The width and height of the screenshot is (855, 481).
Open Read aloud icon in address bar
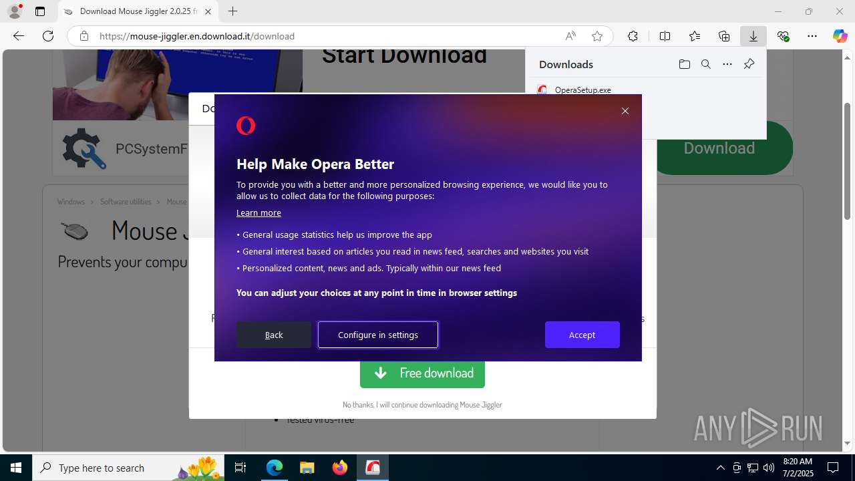click(x=570, y=36)
